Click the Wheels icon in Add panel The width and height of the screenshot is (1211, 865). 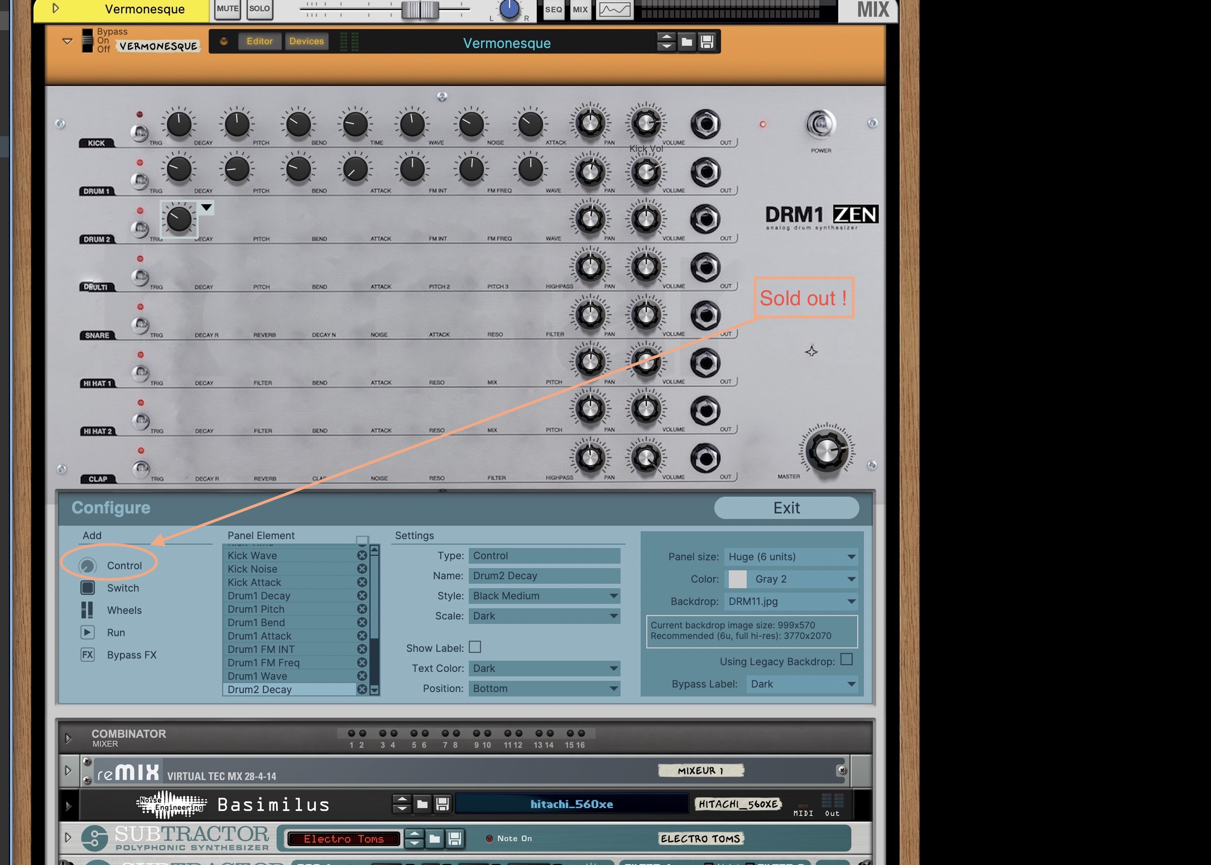pyautogui.click(x=88, y=609)
